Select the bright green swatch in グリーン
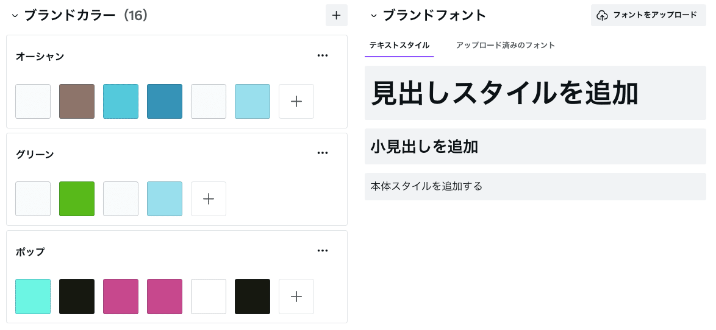The height and width of the screenshot is (330, 716). click(77, 198)
